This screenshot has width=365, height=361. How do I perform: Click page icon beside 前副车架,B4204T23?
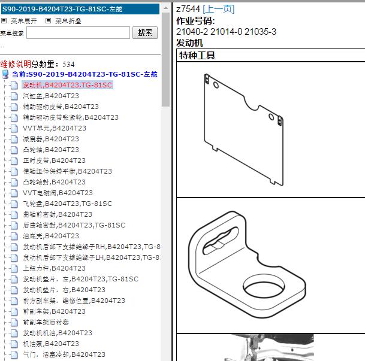point(14,311)
